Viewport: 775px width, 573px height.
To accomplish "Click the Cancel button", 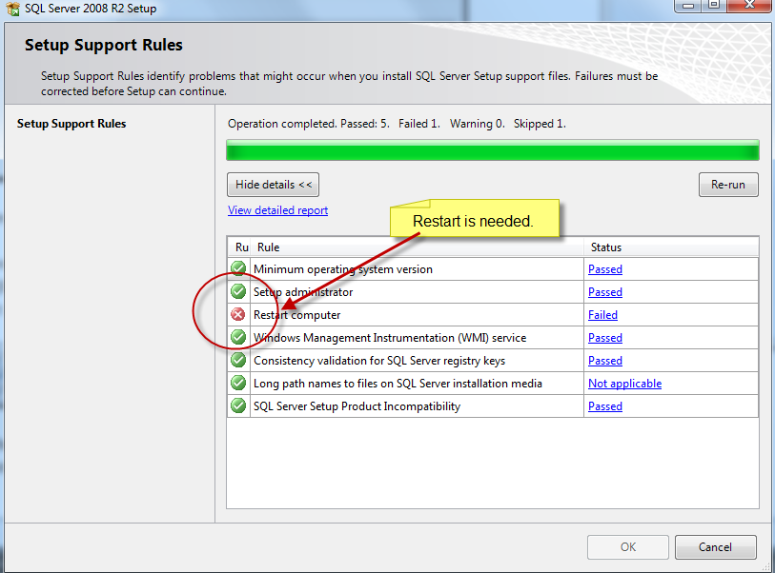I will (715, 547).
